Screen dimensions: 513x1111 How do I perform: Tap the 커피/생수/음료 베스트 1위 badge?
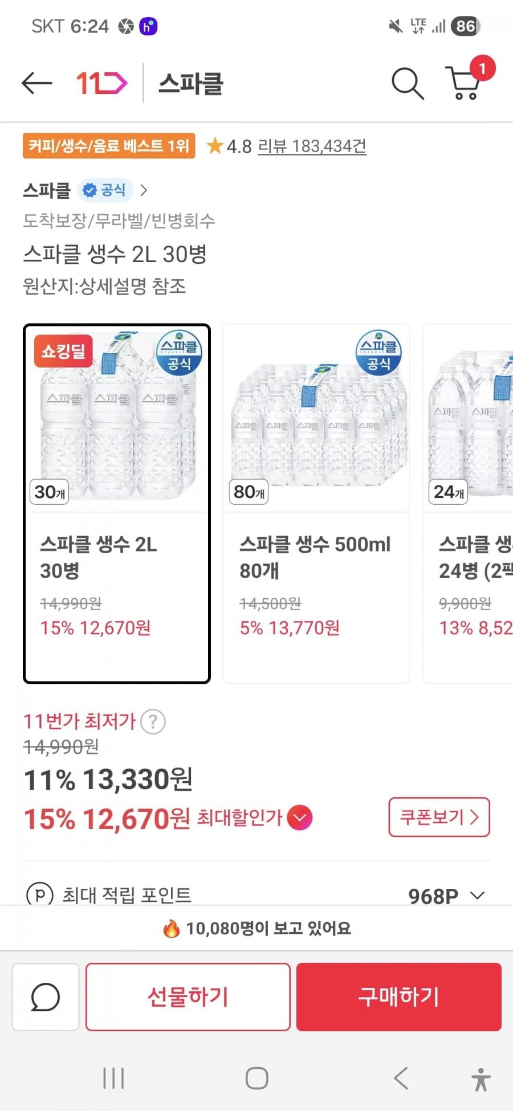(109, 146)
